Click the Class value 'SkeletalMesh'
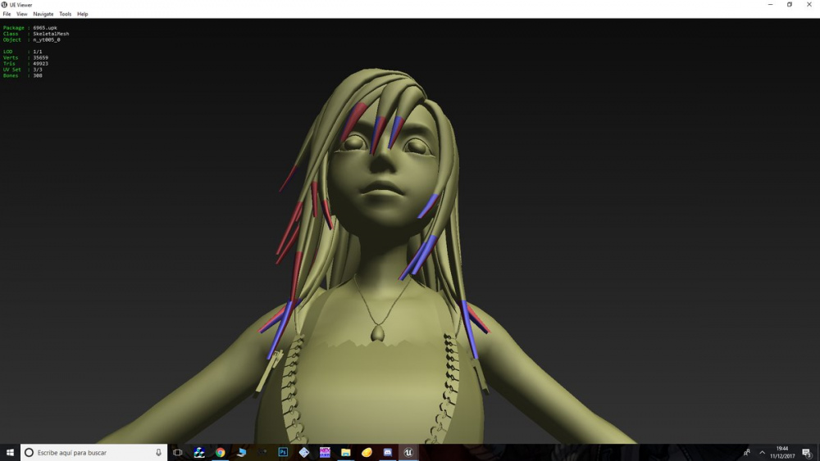The image size is (820, 461). point(51,34)
